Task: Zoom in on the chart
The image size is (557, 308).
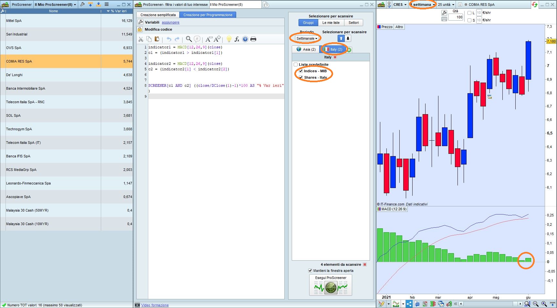Action: (x=544, y=304)
